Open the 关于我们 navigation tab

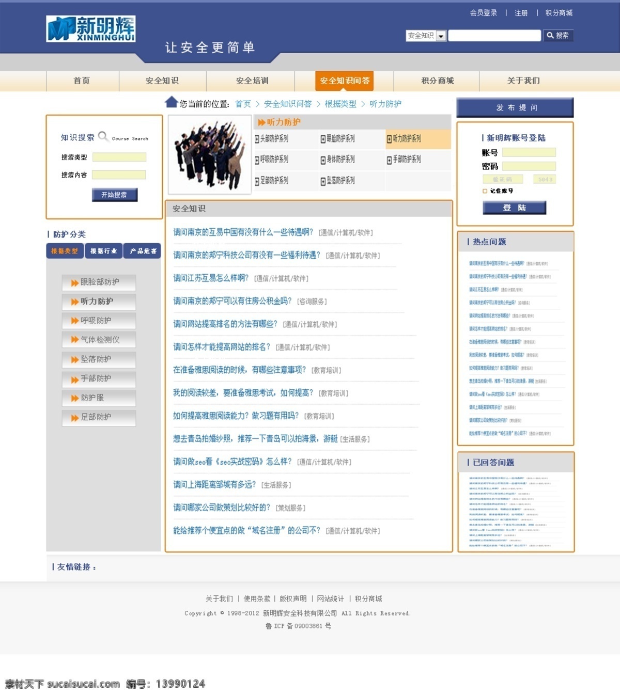pos(524,81)
